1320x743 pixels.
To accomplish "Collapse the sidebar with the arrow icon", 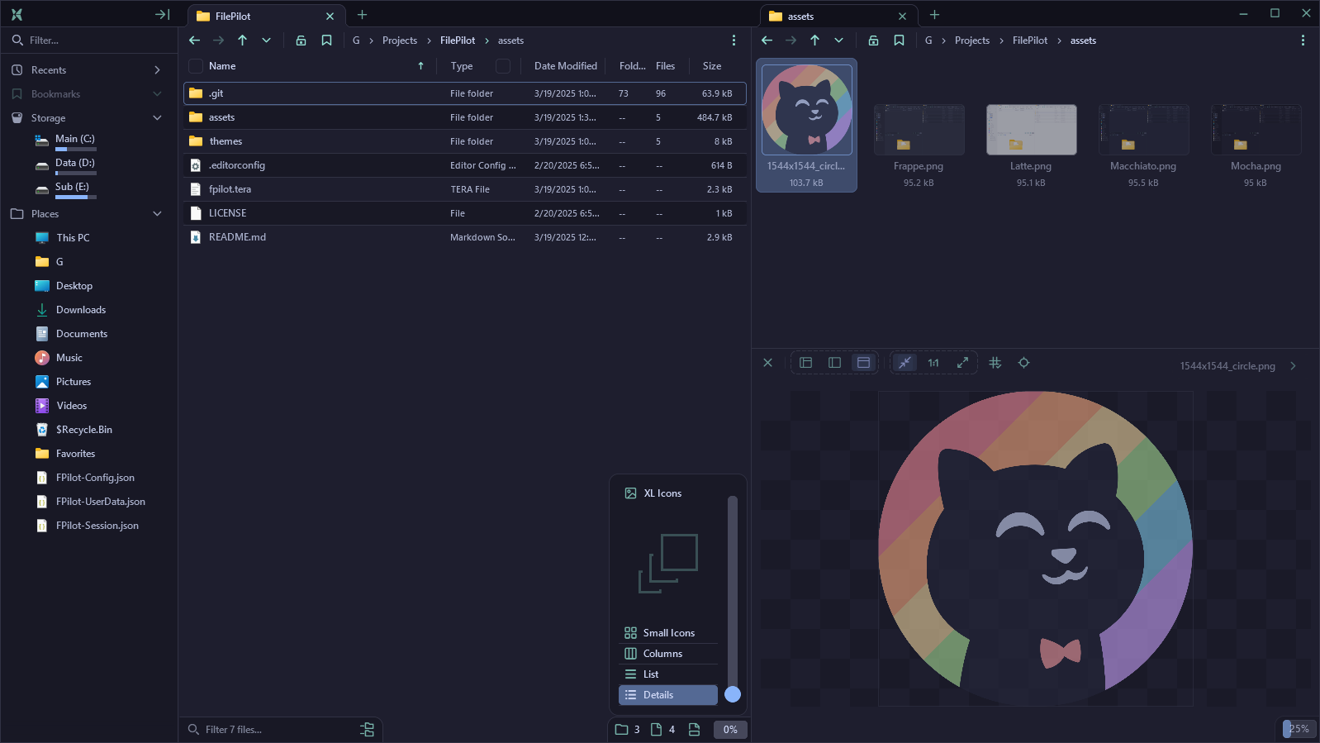I will pos(162,15).
